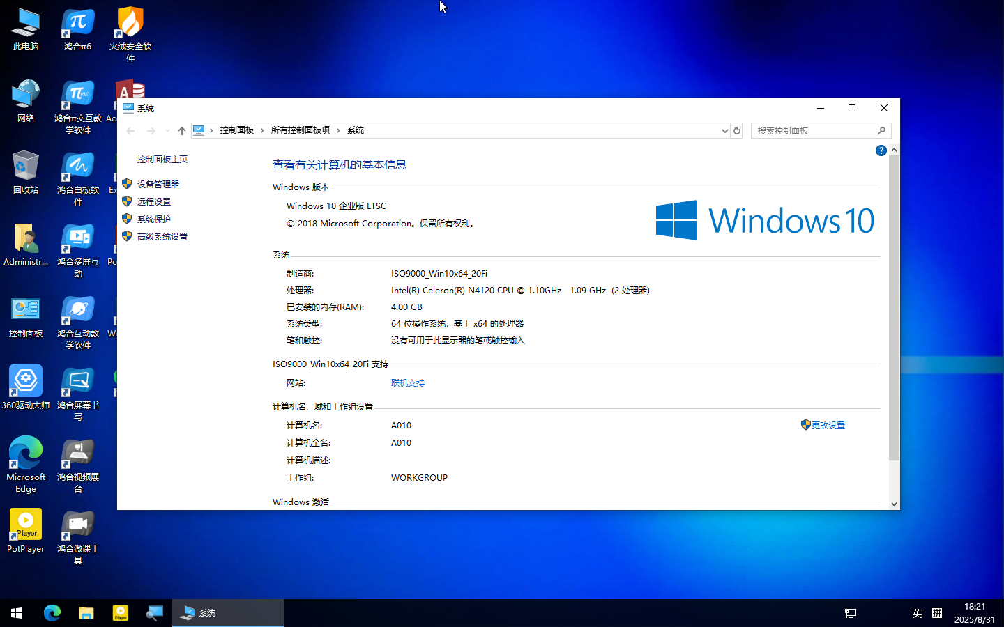Open 设备管理器 from the sidebar
Viewport: 1004px width, 627px height.
pos(159,183)
